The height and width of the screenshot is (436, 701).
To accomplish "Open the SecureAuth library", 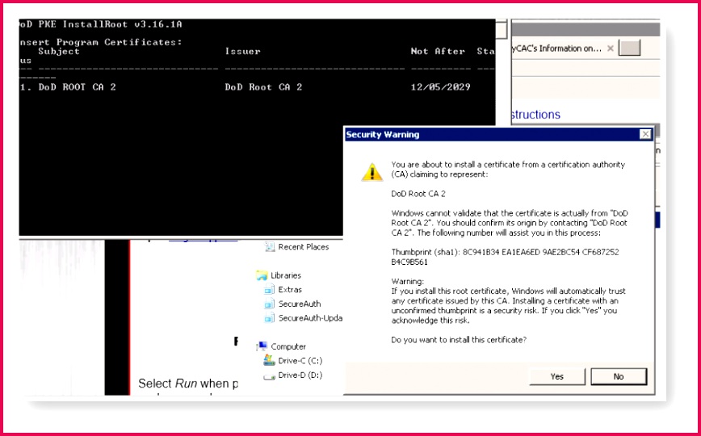I will [x=300, y=304].
